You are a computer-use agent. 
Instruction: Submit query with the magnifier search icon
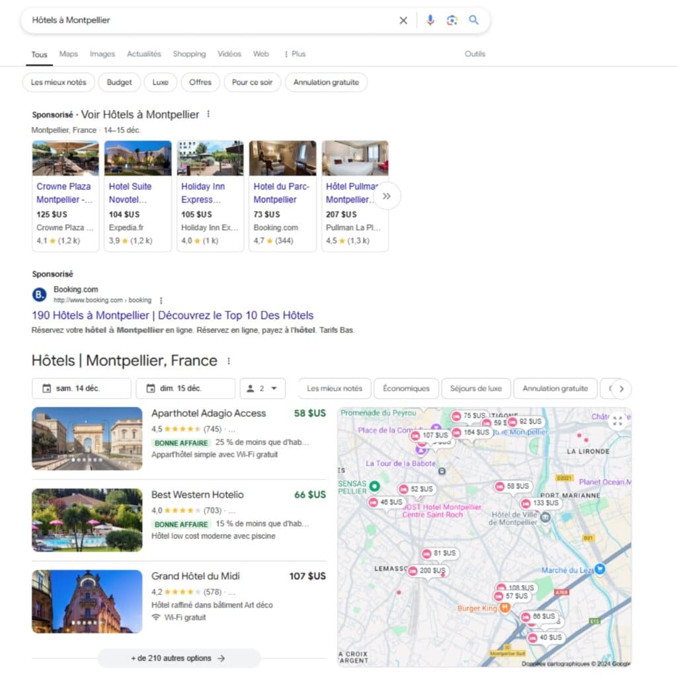click(x=473, y=20)
